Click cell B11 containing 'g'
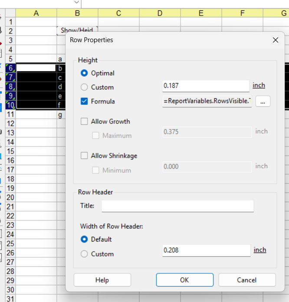Viewport: 289px width, 302px height. (61, 114)
